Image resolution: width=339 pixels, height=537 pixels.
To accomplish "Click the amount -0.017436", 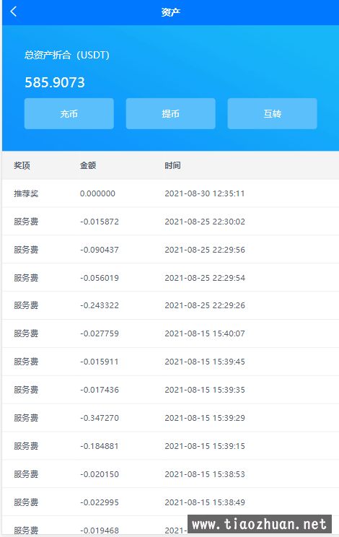I will click(x=100, y=389).
